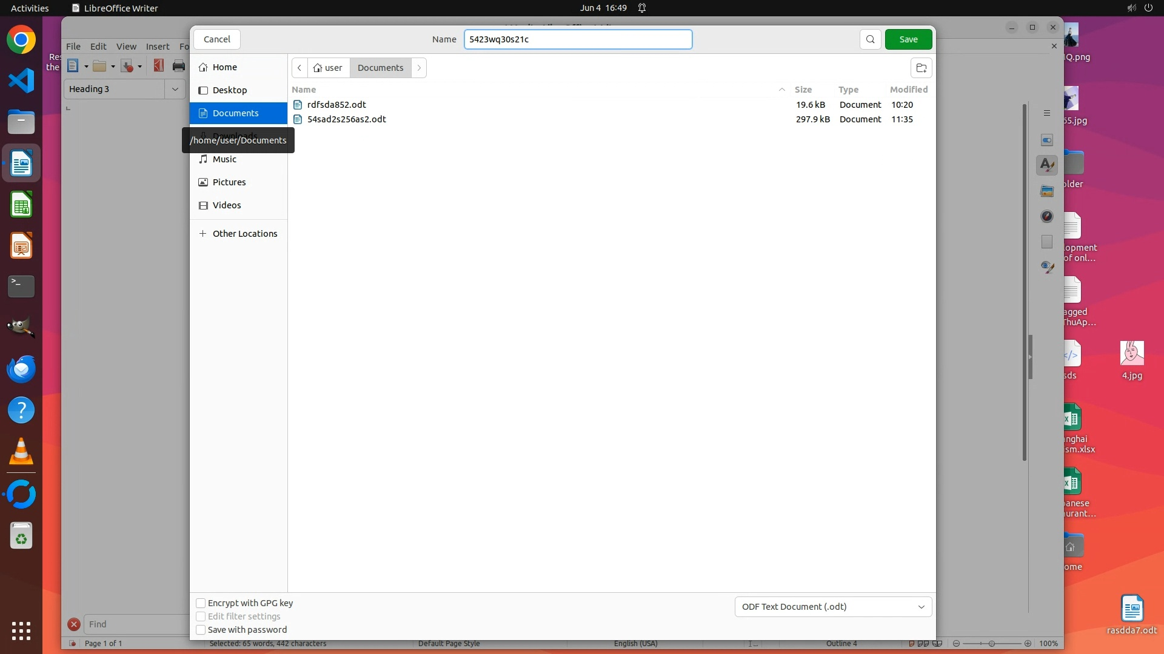
Task: Check the Save with password option
Action: pyautogui.click(x=201, y=630)
